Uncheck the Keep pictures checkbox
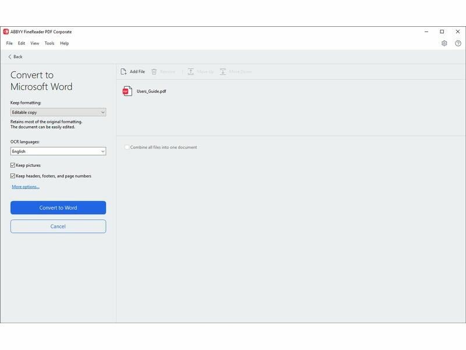The height and width of the screenshot is (350, 466). tap(13, 166)
